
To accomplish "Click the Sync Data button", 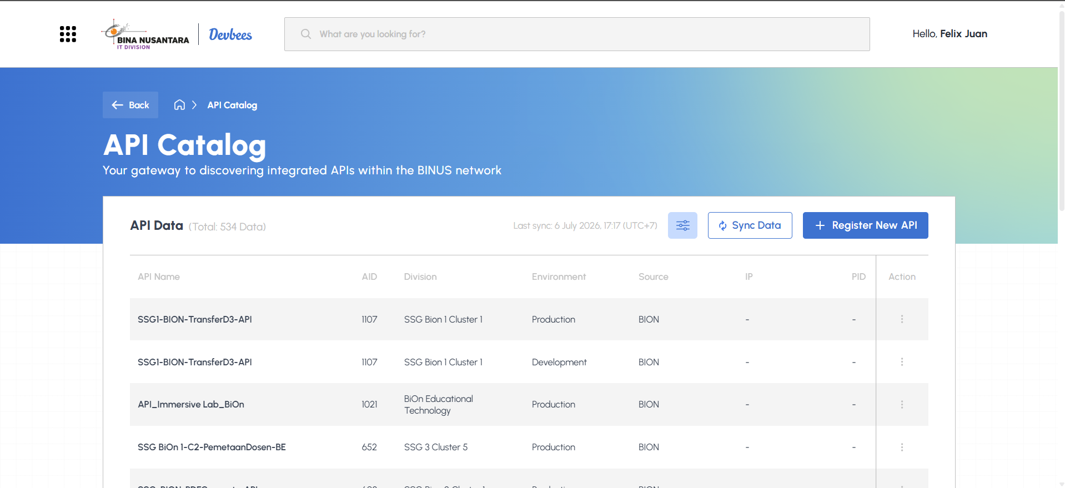I will (x=750, y=225).
